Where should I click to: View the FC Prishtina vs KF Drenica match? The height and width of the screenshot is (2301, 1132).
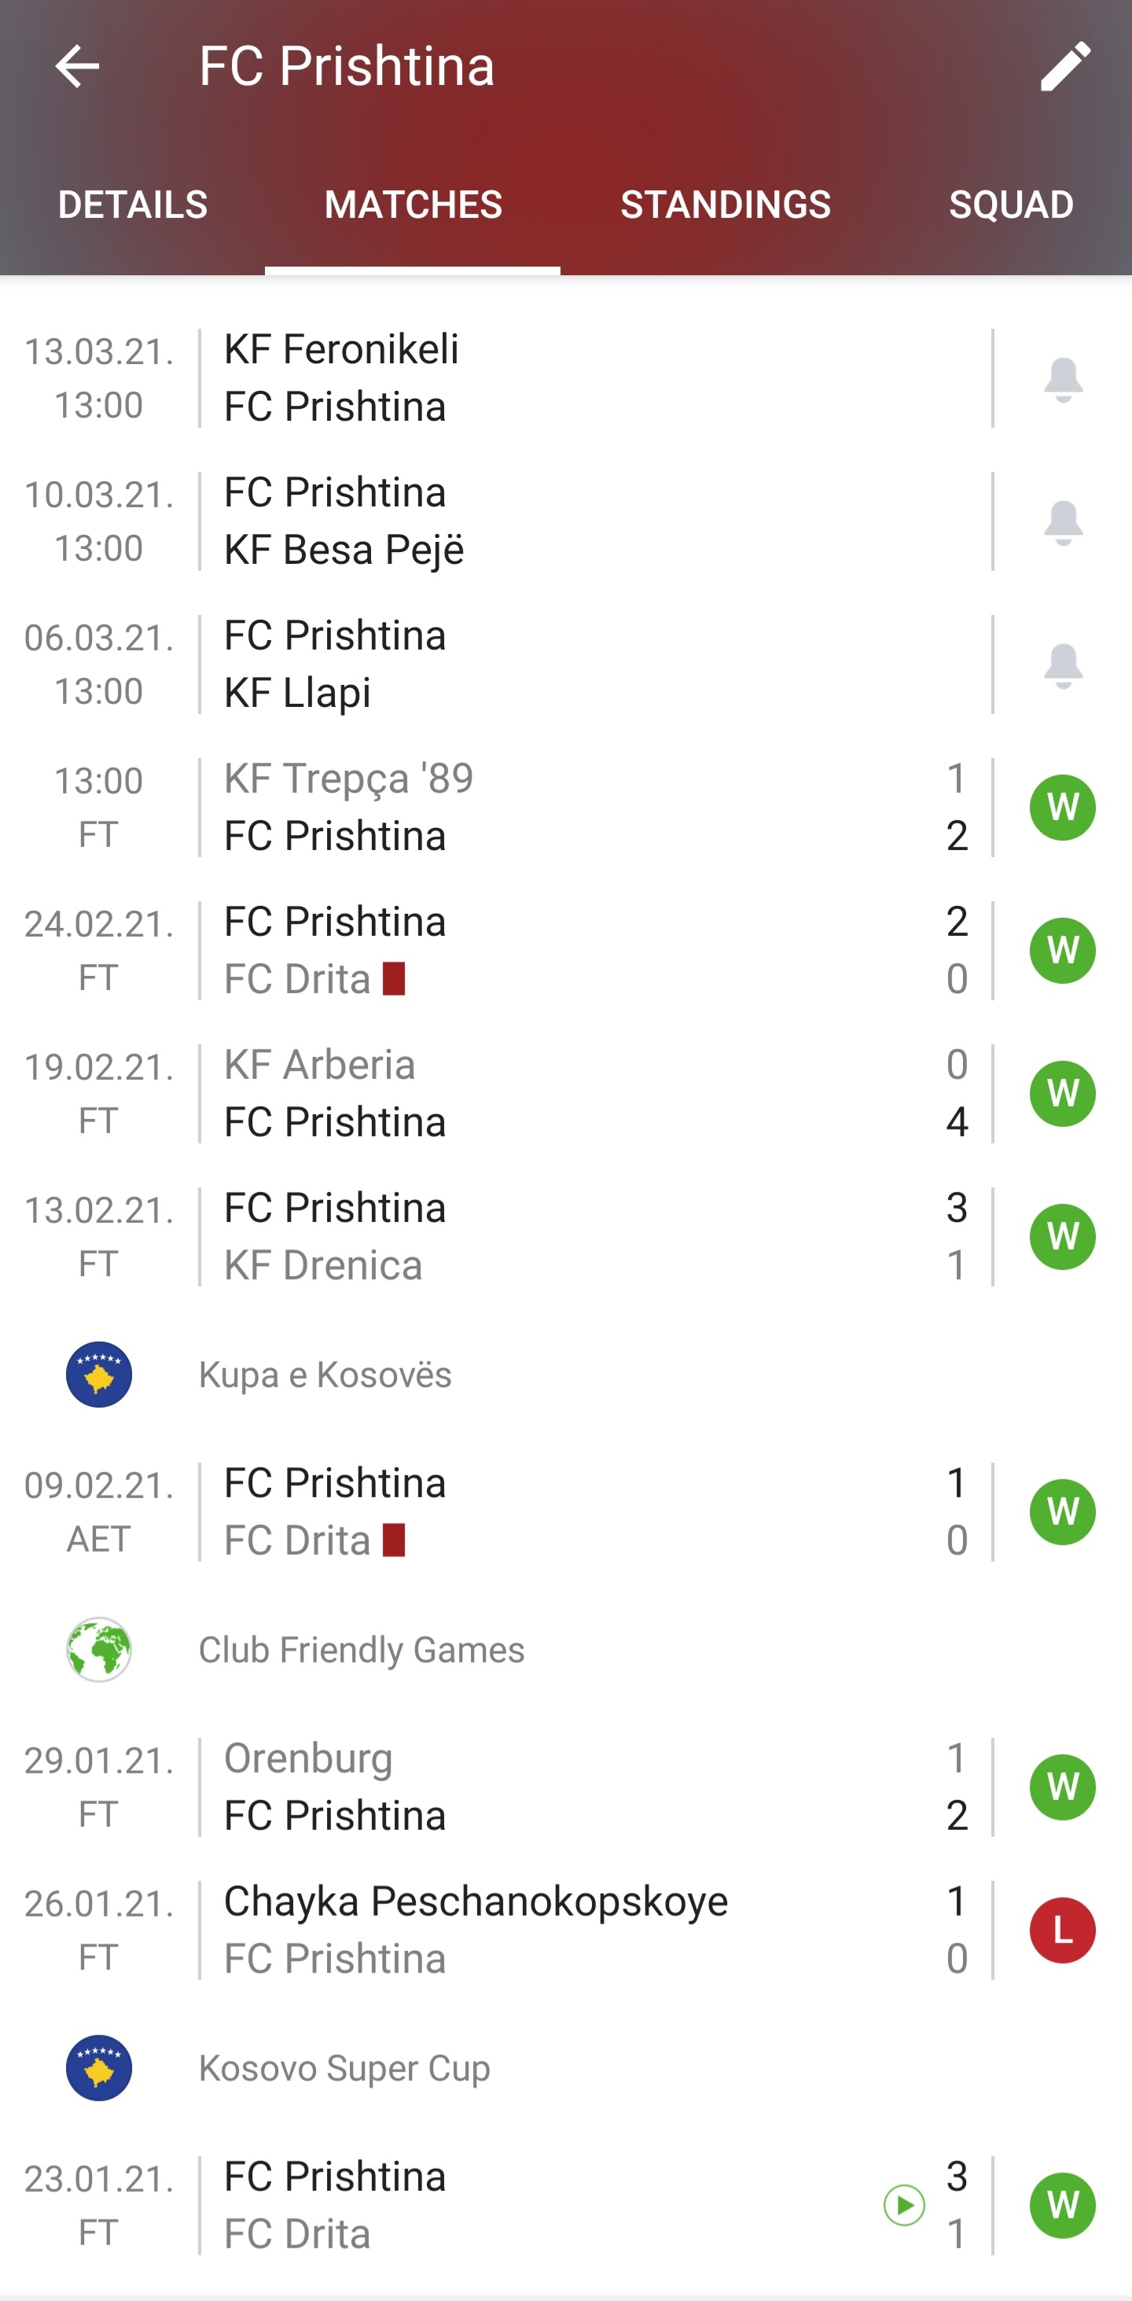pos(572,1236)
